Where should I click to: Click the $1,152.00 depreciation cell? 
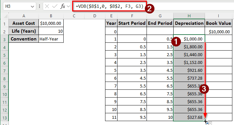pos(189,62)
